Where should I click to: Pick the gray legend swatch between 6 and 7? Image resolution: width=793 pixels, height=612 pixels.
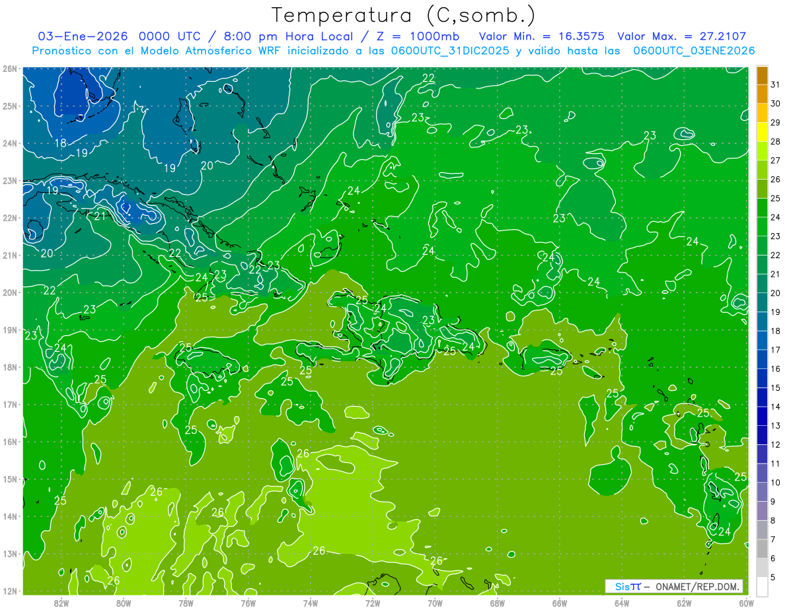(762, 549)
